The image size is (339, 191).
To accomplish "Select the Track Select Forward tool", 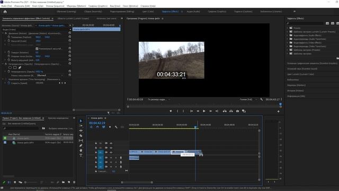I will 81,126.
